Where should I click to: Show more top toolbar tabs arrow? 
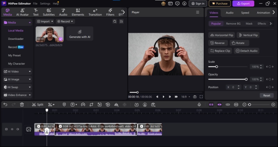[124, 12]
